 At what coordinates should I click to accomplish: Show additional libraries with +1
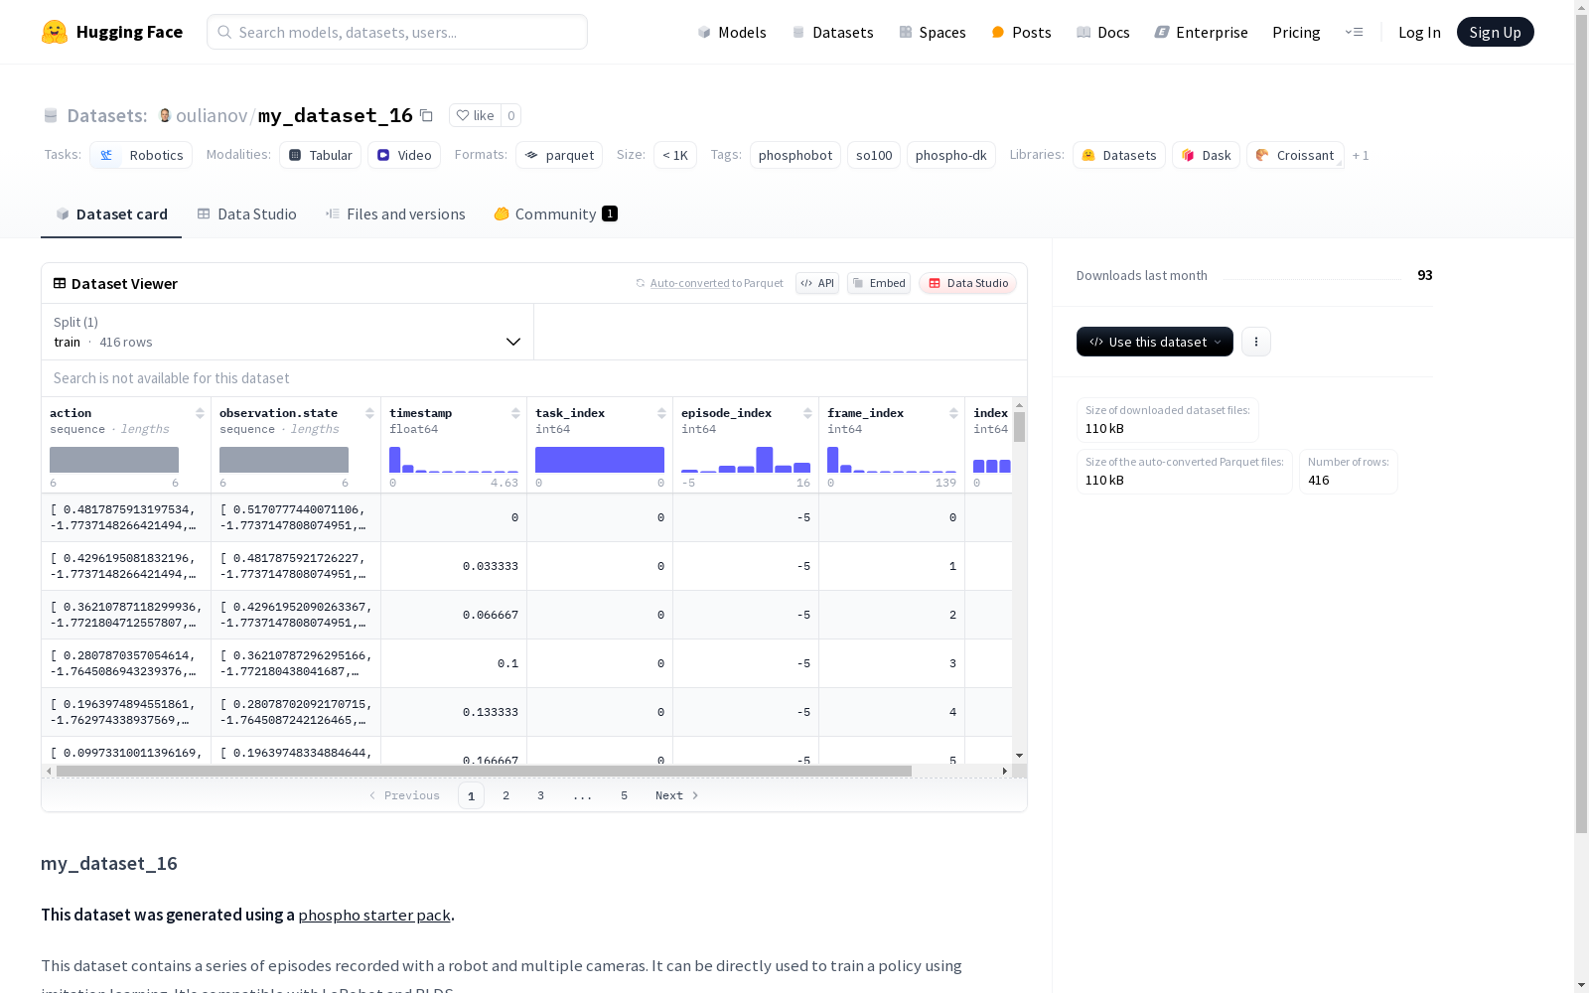coord(1361,155)
